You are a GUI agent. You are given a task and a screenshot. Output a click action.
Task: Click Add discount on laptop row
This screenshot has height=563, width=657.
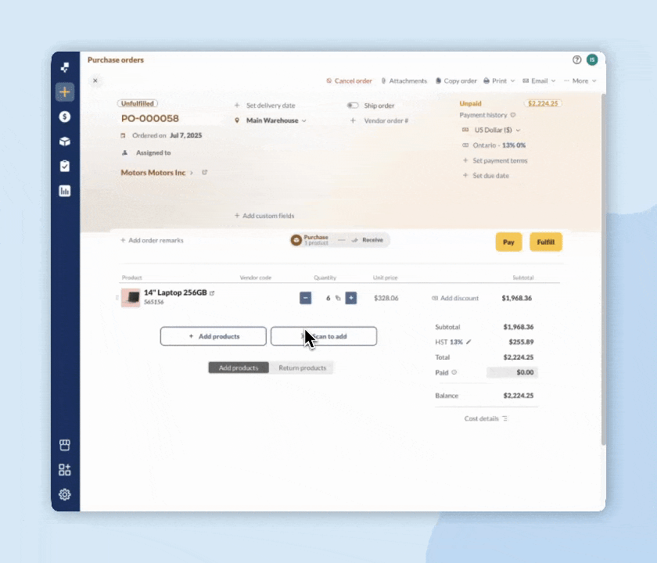tap(455, 298)
